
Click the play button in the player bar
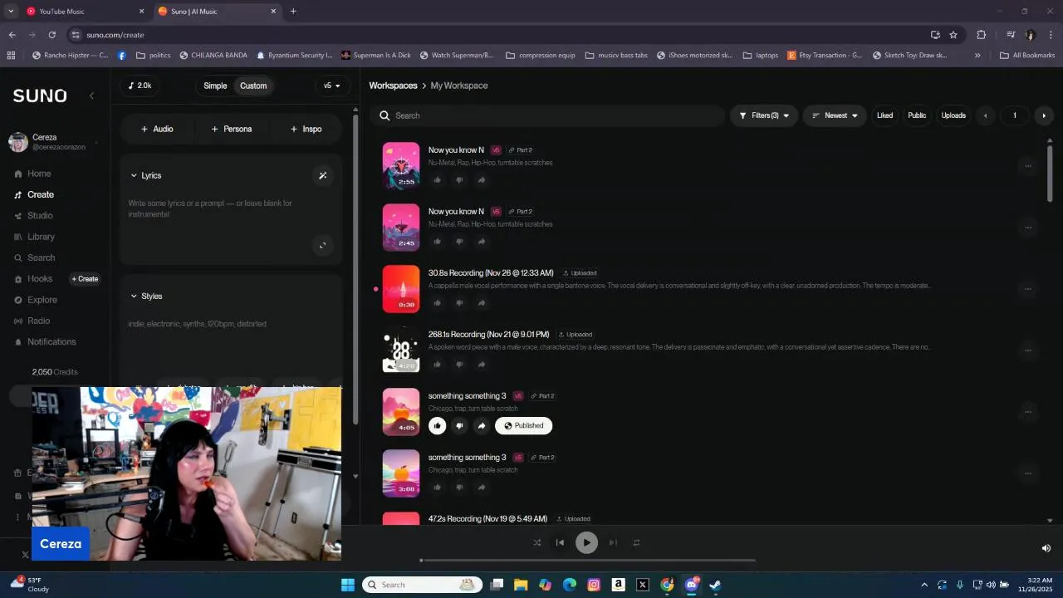[586, 542]
